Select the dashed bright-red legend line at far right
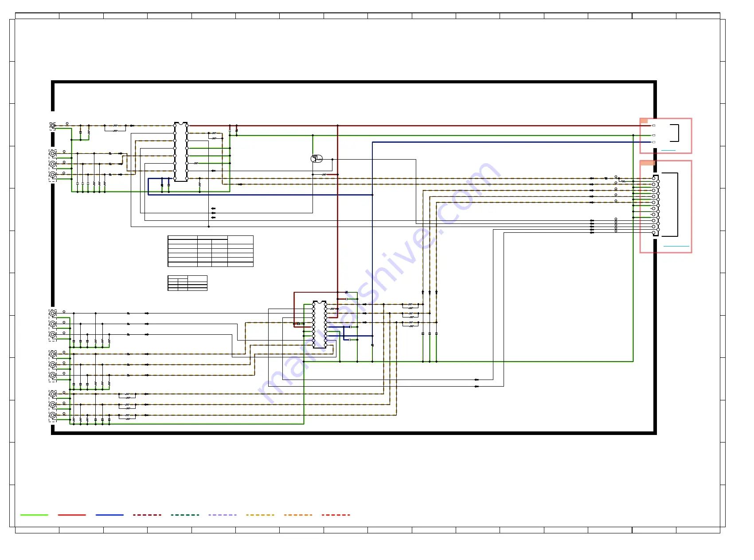This screenshot has width=754, height=560. [x=336, y=515]
